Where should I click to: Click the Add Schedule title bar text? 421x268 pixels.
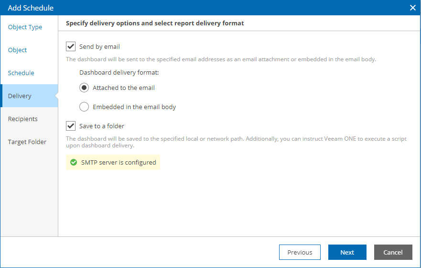pyautogui.click(x=31, y=8)
